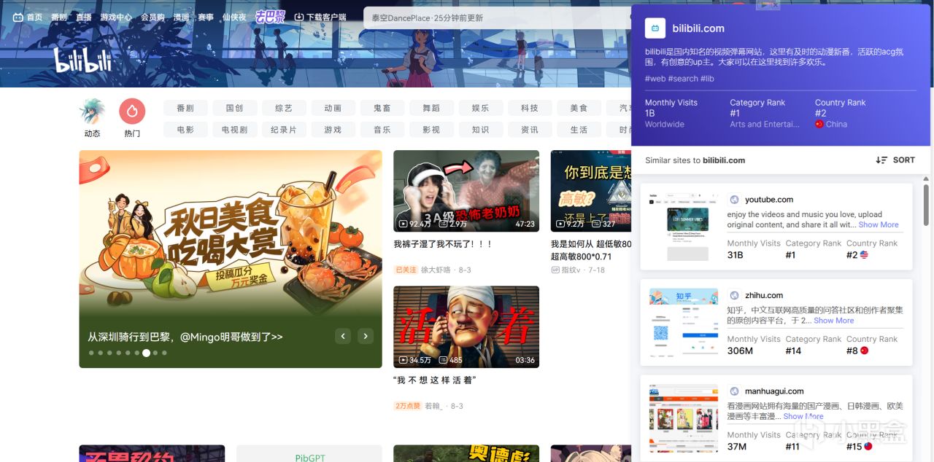Image resolution: width=934 pixels, height=462 pixels.
Task: Open 动态 avatar icon
Action: coord(92,111)
